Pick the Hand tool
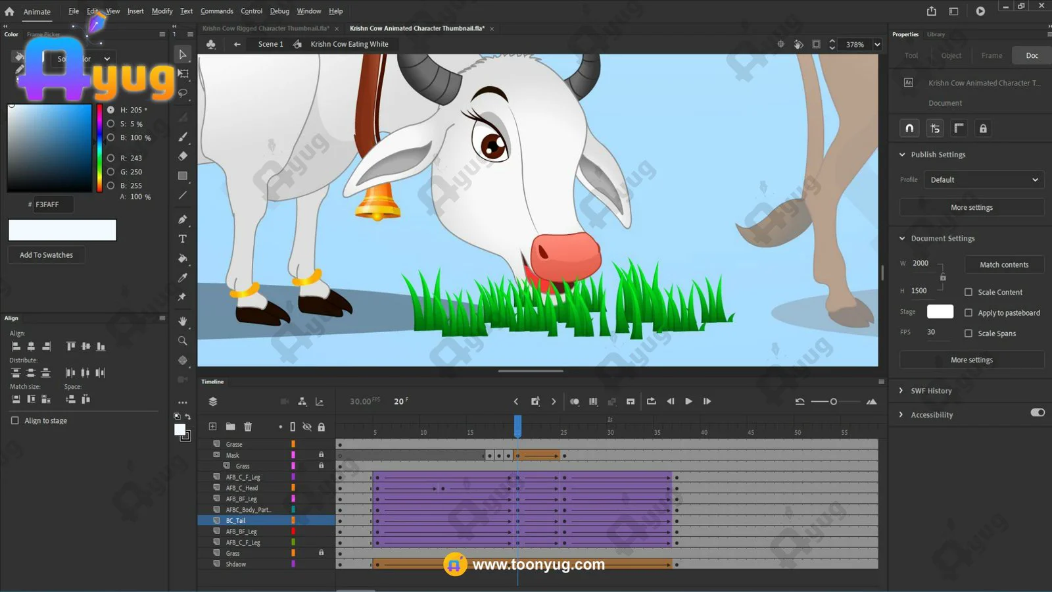This screenshot has height=592, width=1052. pos(183,321)
